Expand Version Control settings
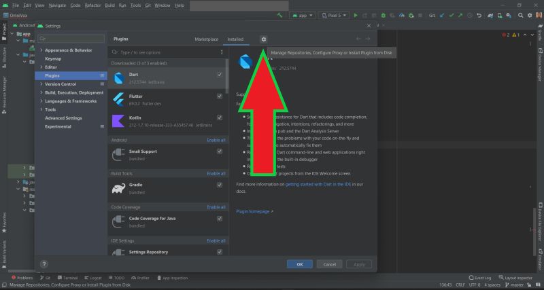This screenshot has width=544, height=290. click(x=41, y=84)
